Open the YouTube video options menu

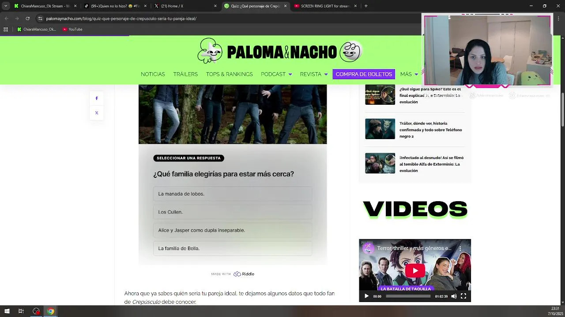click(460, 248)
